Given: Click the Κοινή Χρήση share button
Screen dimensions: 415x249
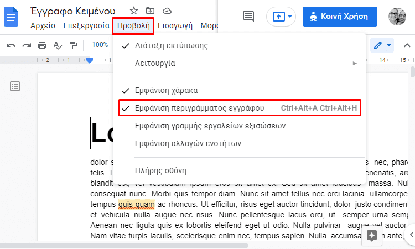Looking at the screenshot, I should tap(340, 17).
